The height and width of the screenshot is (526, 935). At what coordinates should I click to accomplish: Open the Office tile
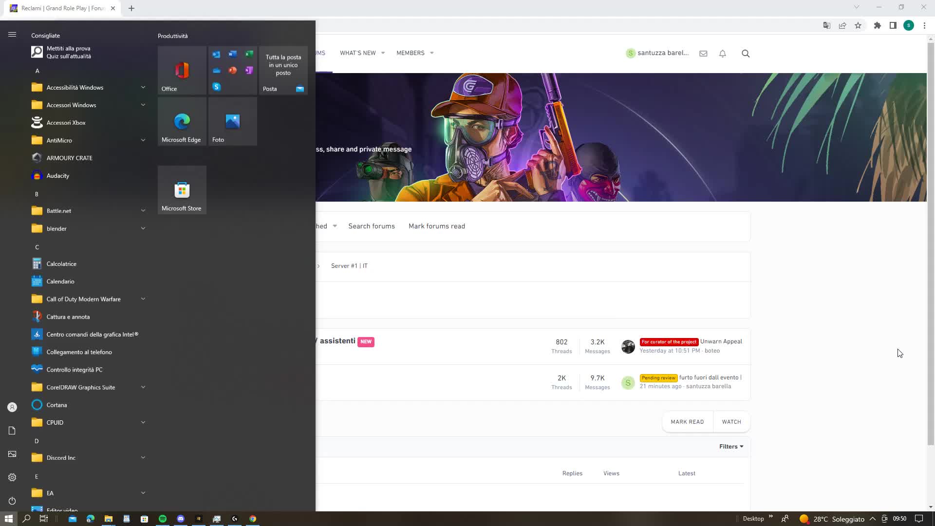(x=182, y=70)
